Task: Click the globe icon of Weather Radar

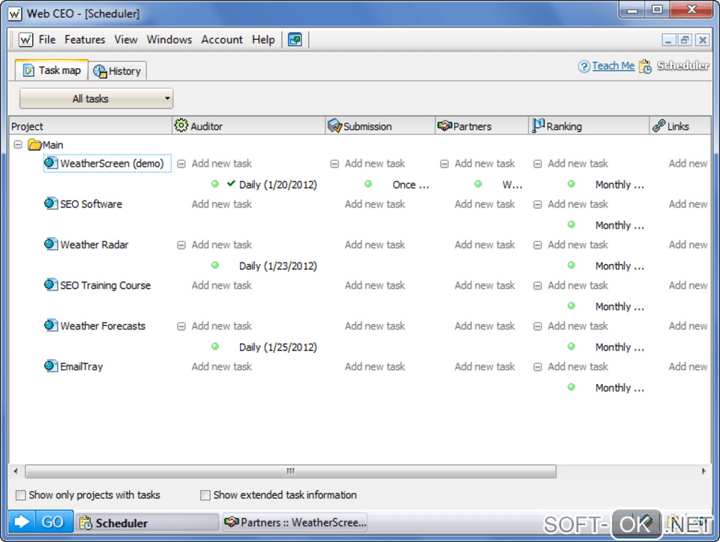Action: (x=51, y=243)
